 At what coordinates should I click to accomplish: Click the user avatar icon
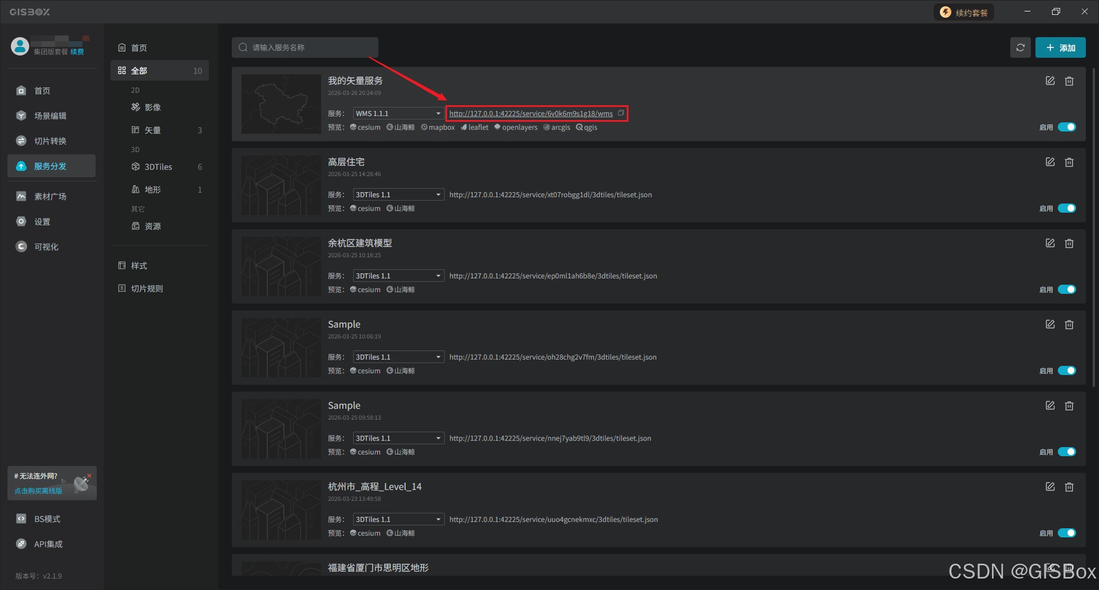(20, 46)
